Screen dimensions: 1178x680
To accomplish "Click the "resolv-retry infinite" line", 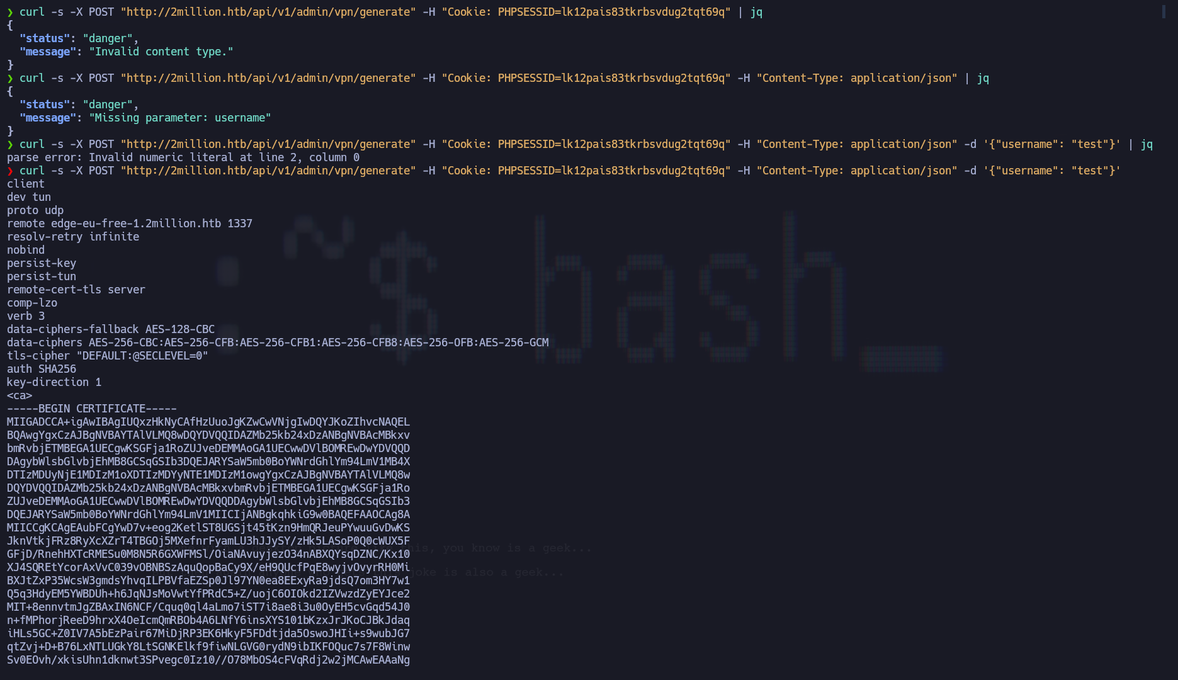I will (x=73, y=237).
